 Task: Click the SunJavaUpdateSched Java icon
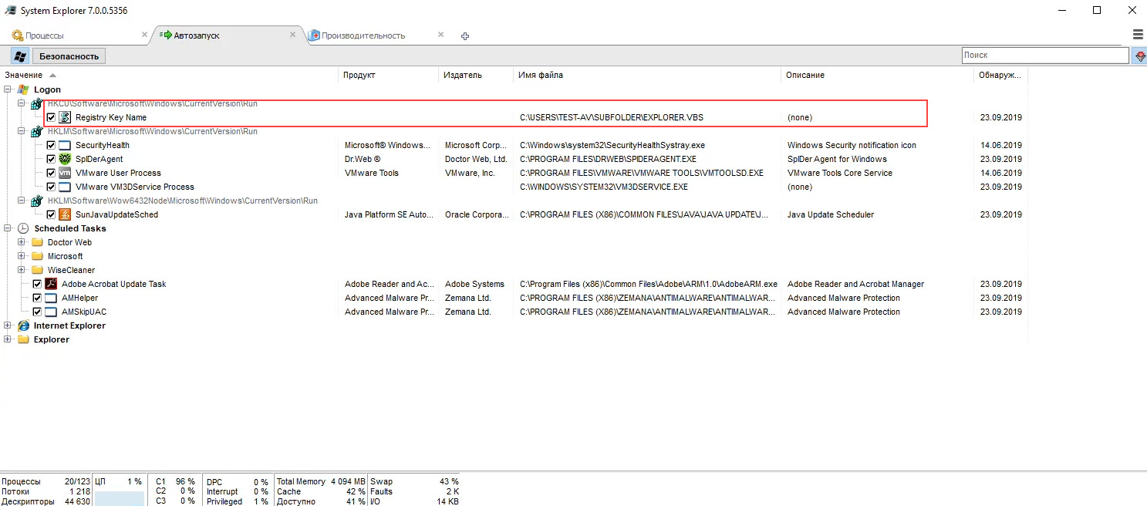[x=65, y=214]
